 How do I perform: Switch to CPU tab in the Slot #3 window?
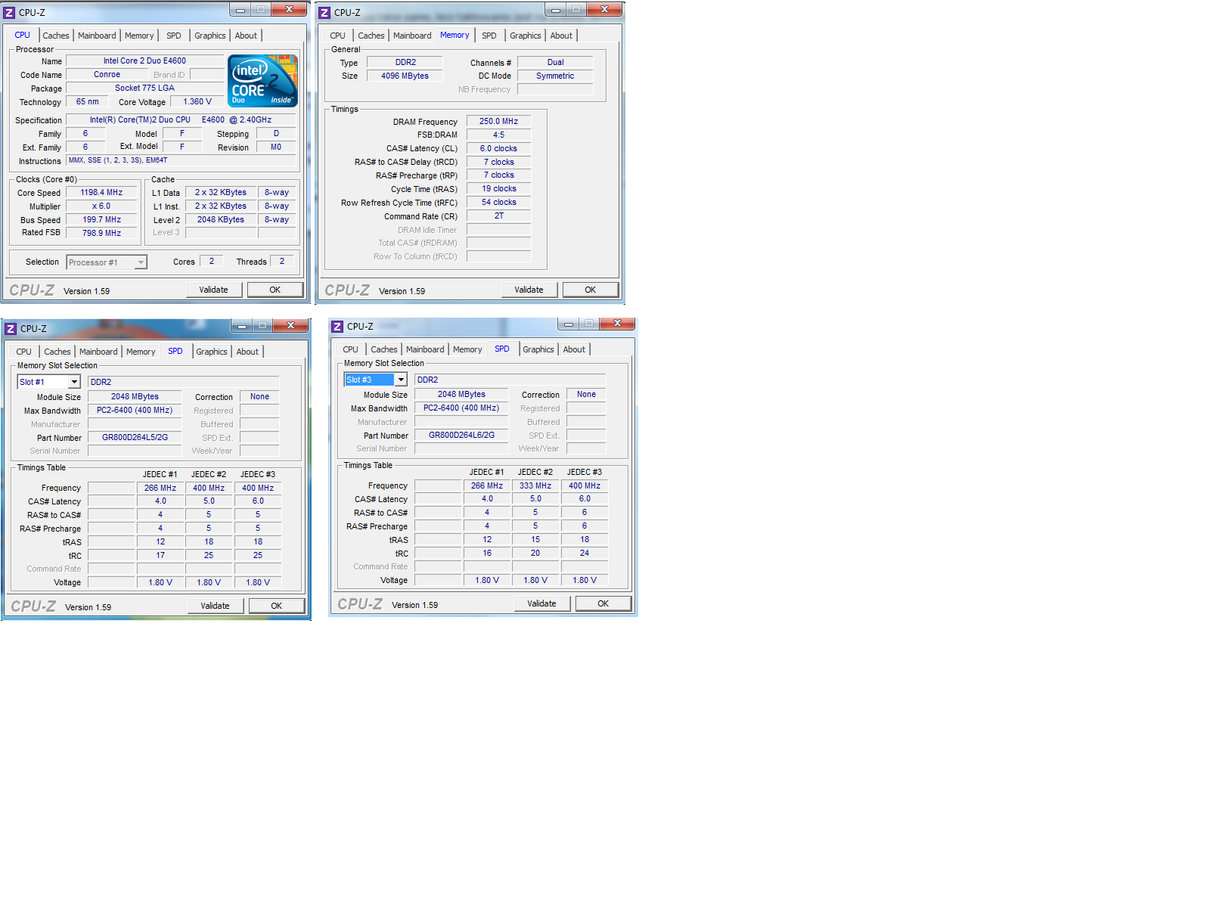coord(351,349)
